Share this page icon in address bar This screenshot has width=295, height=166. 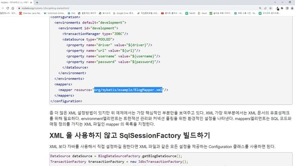click(x=265, y=8)
